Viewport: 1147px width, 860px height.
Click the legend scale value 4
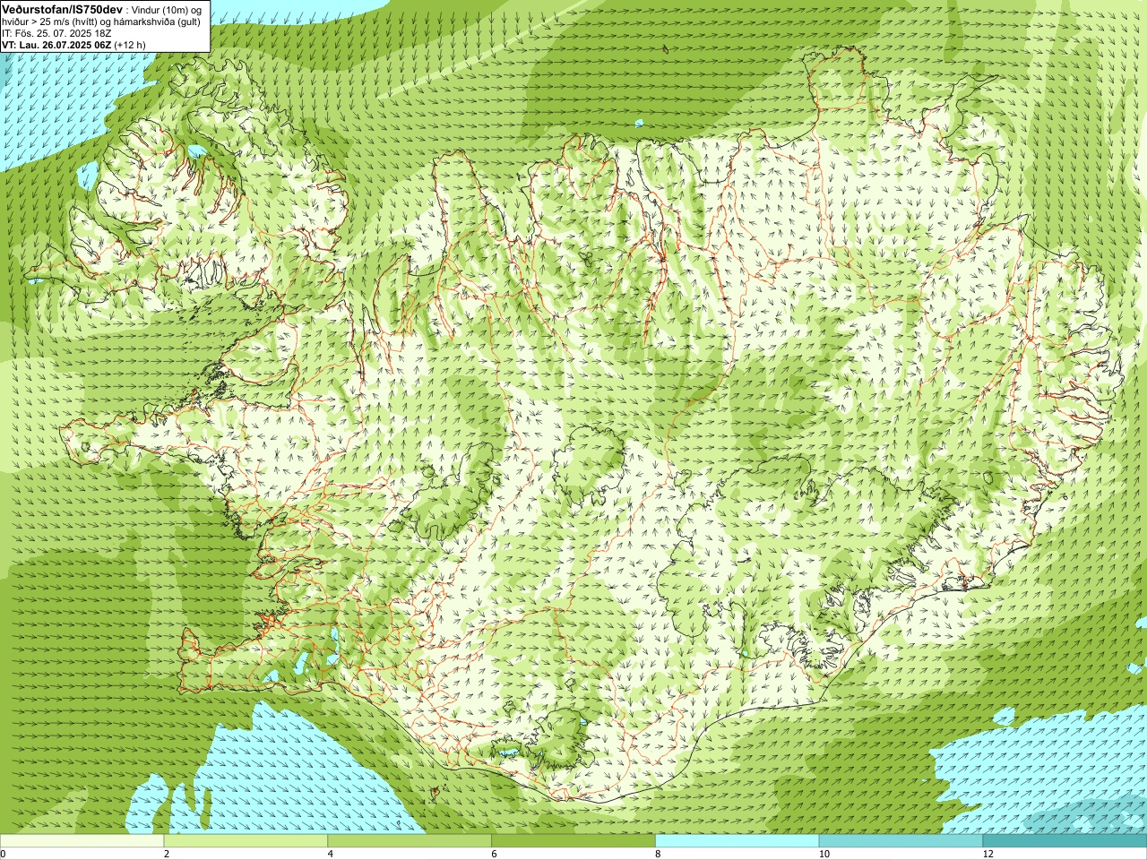(x=331, y=854)
